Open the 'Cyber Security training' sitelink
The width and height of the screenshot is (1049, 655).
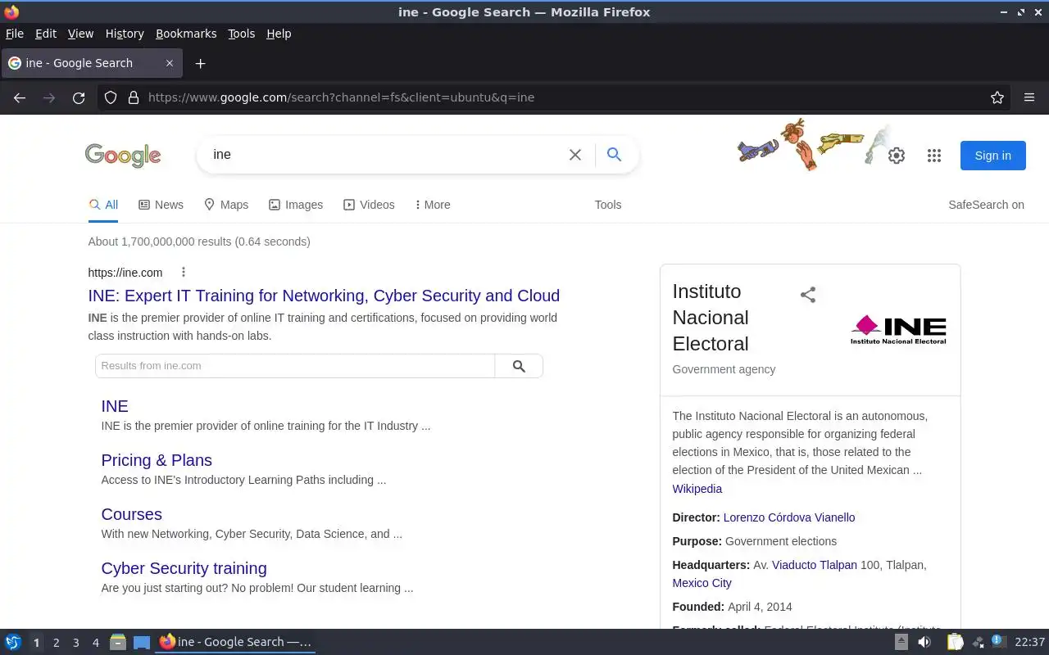coord(184,568)
